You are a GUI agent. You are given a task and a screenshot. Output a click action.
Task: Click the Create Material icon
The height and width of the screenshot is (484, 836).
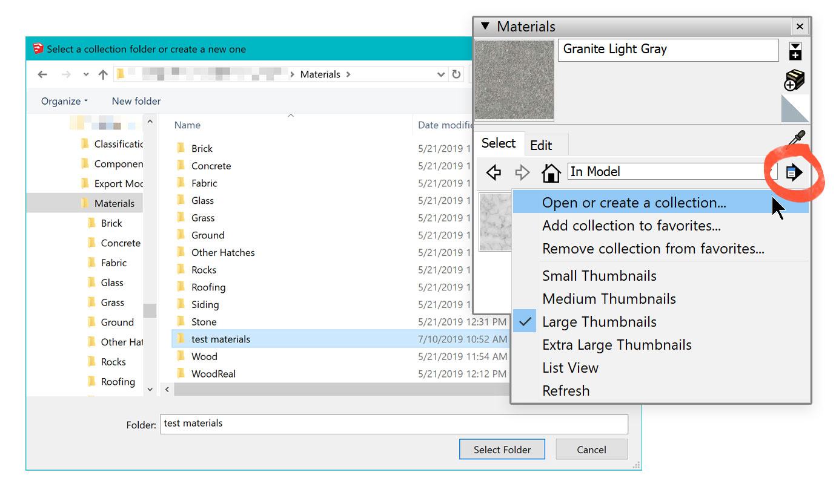click(x=794, y=80)
